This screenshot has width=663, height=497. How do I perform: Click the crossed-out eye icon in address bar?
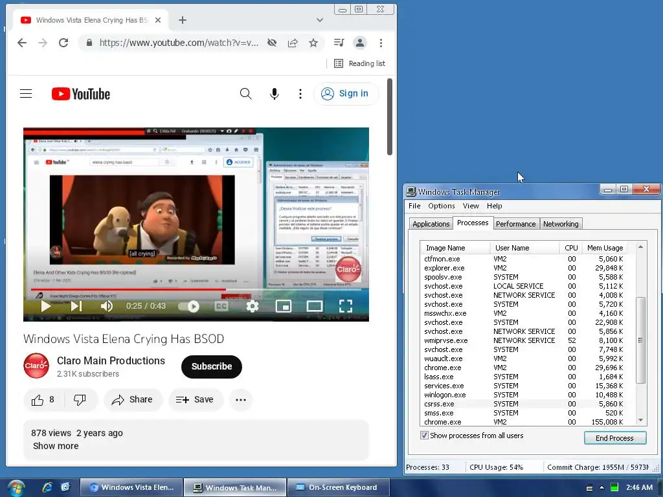(x=272, y=43)
